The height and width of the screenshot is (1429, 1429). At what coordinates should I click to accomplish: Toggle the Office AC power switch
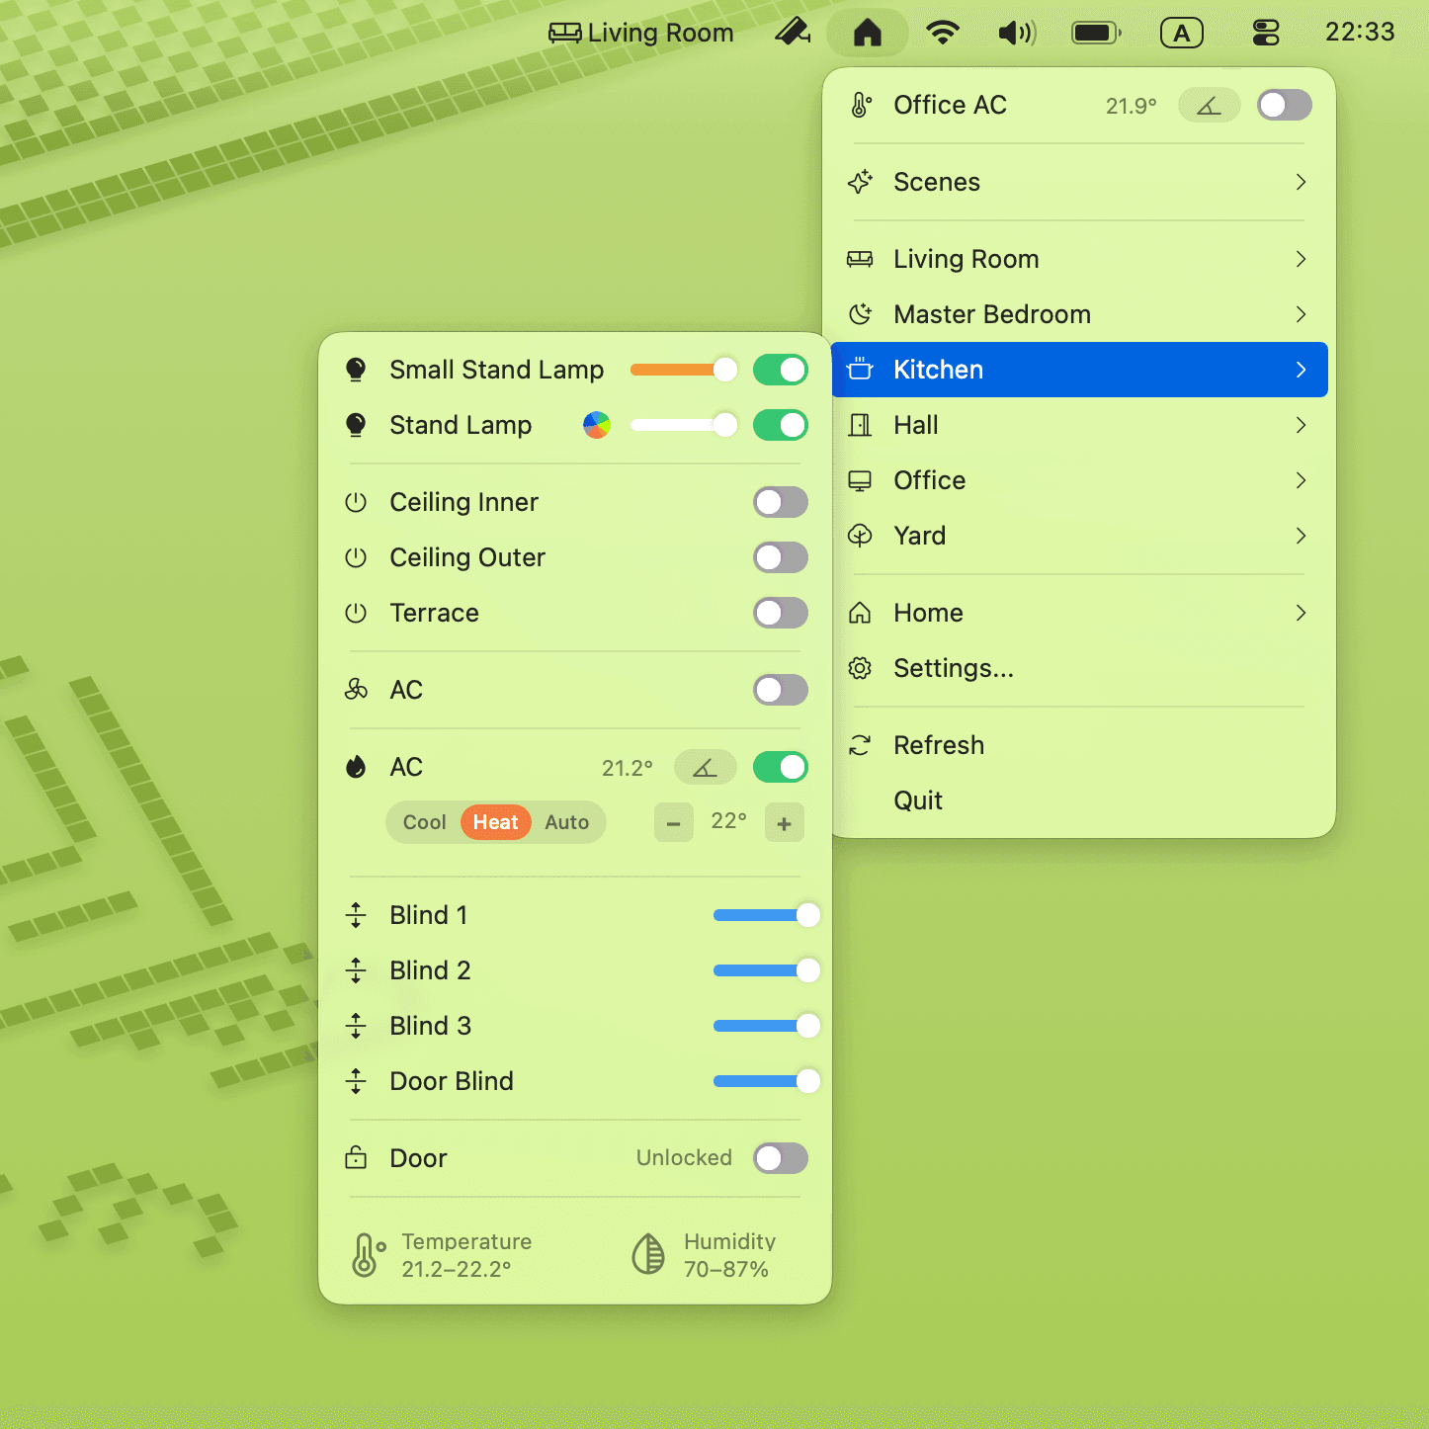point(1284,105)
